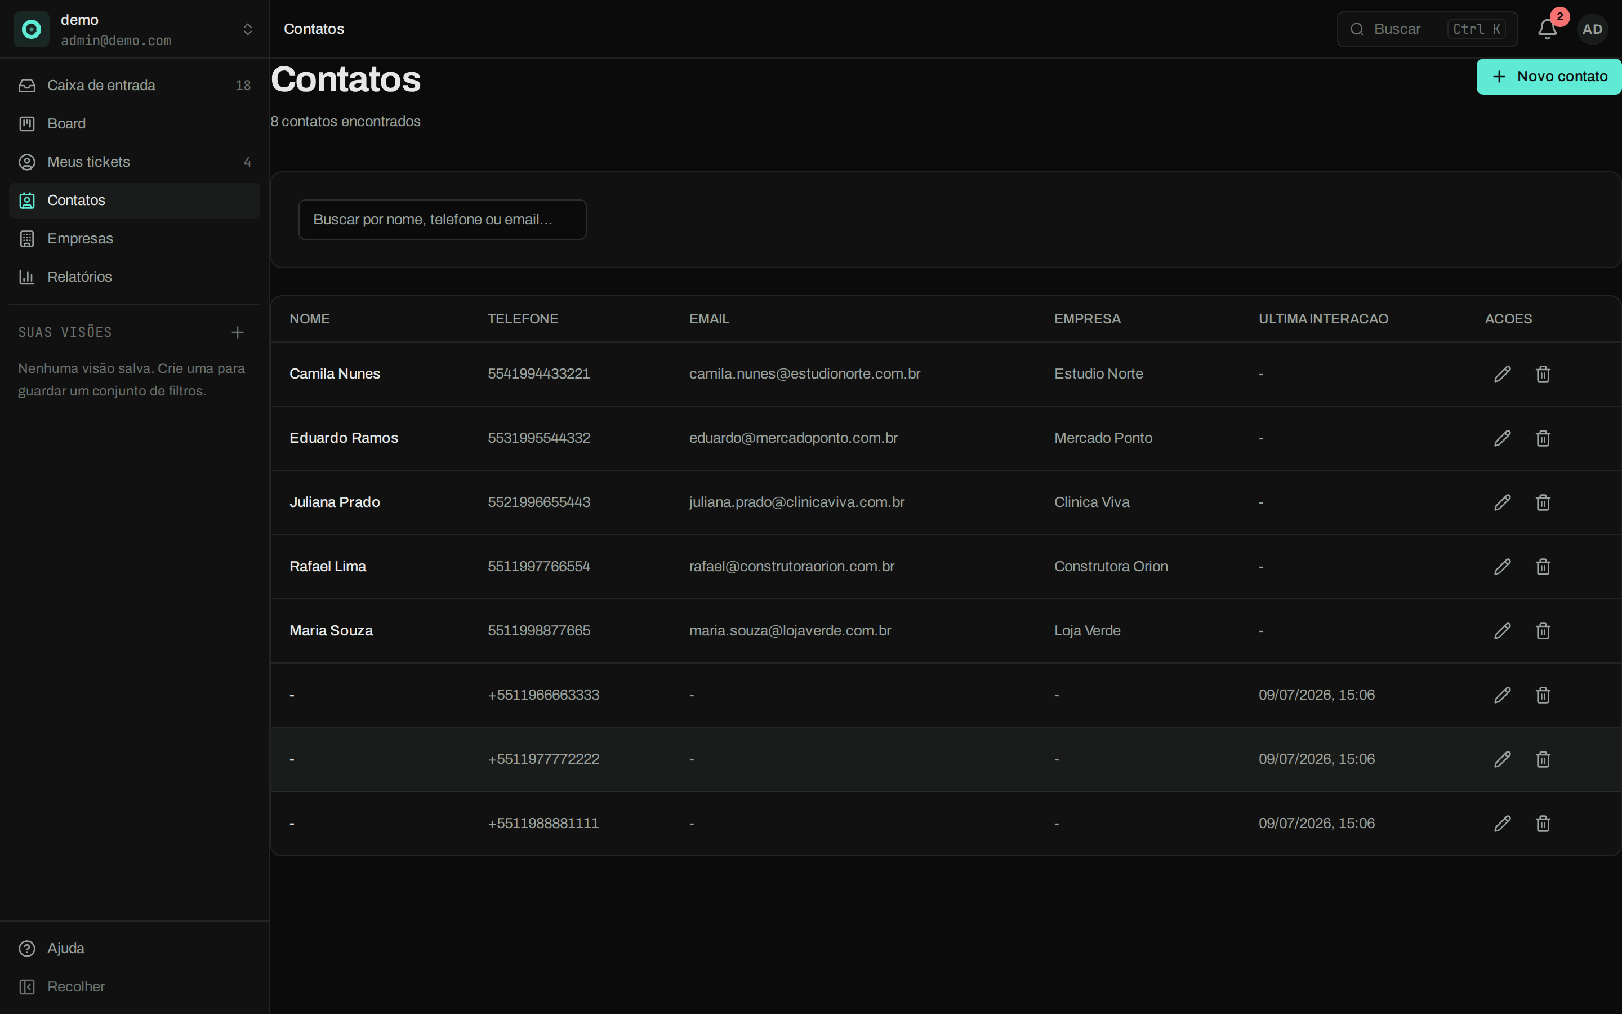
Task: Open Relatórios in sidebar
Action: click(x=134, y=276)
